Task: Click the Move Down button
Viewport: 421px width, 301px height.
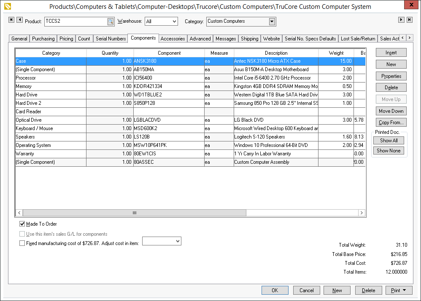Action: pyautogui.click(x=391, y=111)
